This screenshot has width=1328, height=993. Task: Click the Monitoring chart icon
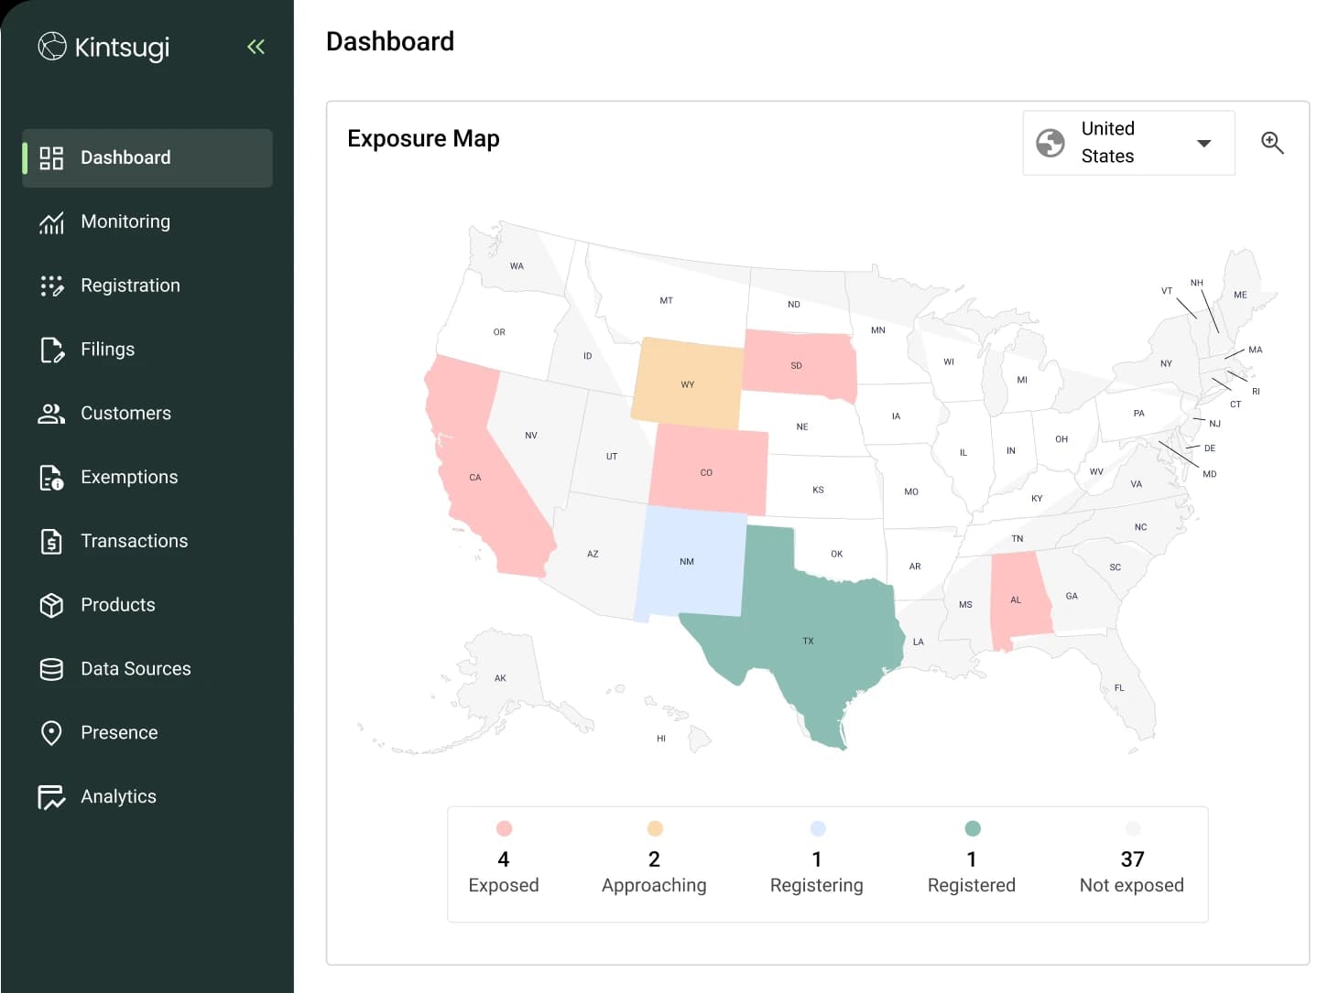click(x=51, y=221)
